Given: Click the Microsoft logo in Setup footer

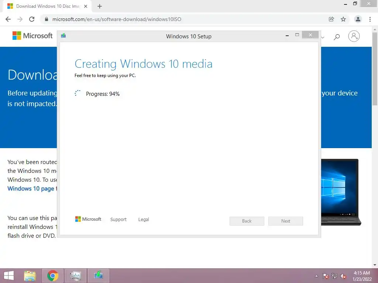Looking at the screenshot, I should coord(88,219).
